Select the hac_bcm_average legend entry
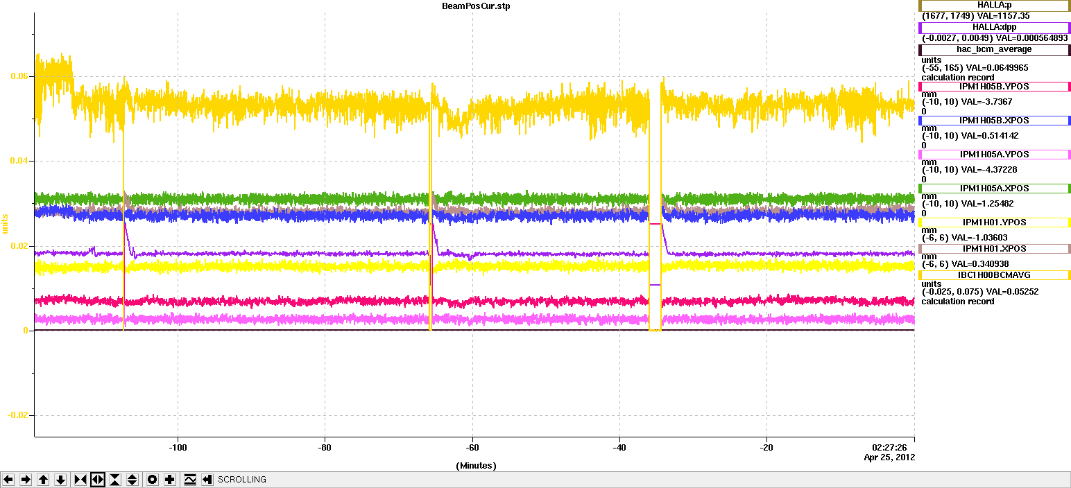The width and height of the screenshot is (1071, 488). click(994, 49)
